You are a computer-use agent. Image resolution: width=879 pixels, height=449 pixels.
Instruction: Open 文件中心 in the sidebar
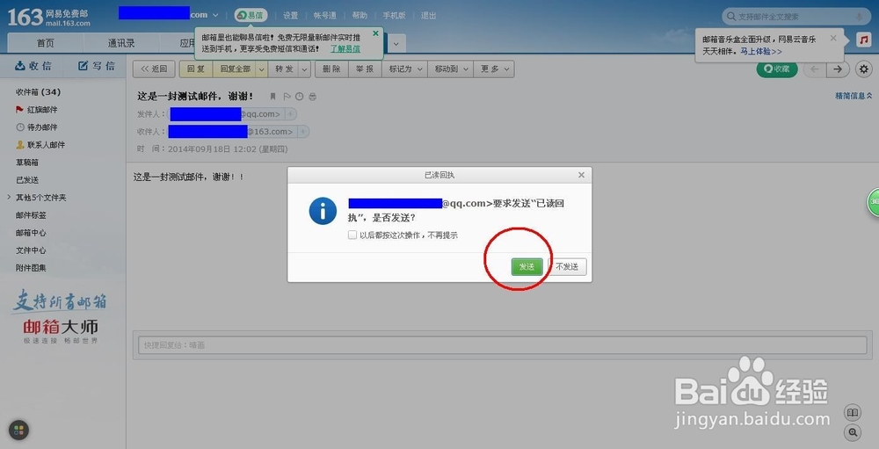[x=31, y=250]
